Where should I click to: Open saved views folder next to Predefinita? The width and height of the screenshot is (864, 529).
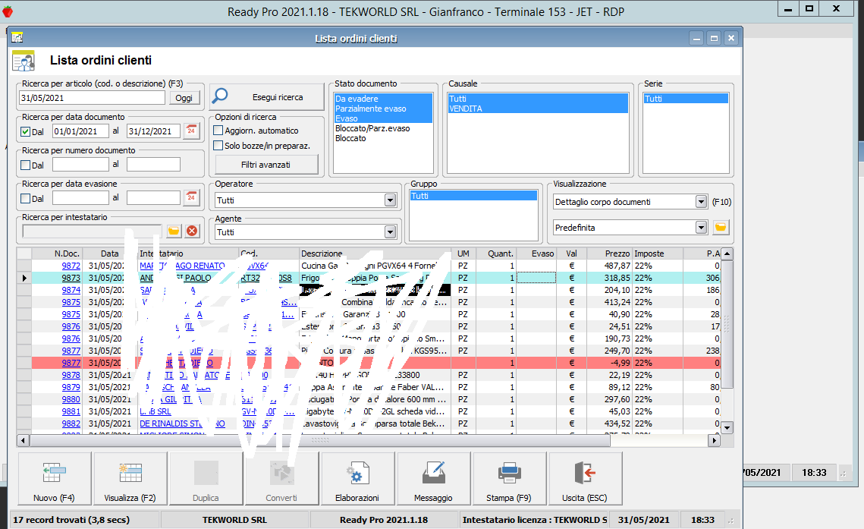pyautogui.click(x=721, y=227)
